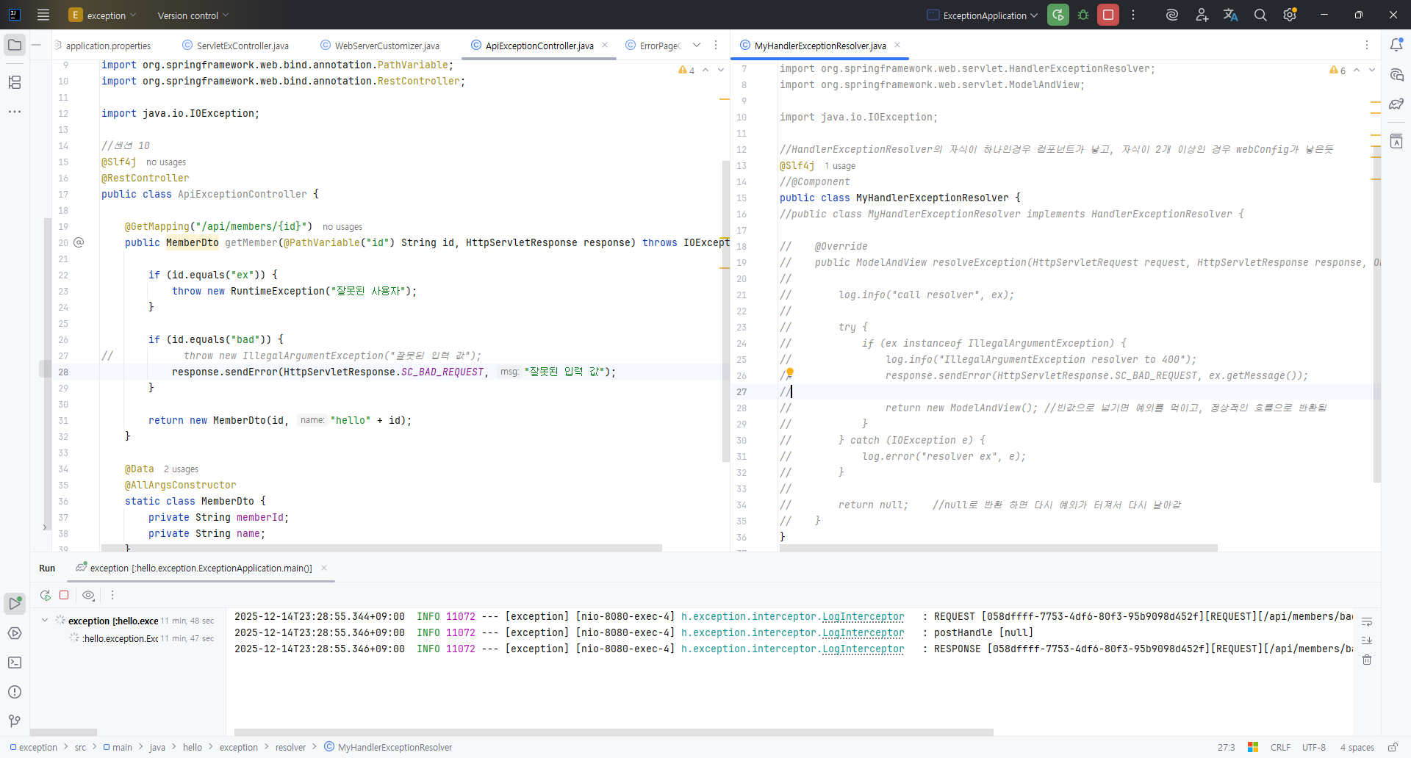Click the Debug bug icon
Image resolution: width=1411 pixels, height=758 pixels.
click(1083, 15)
